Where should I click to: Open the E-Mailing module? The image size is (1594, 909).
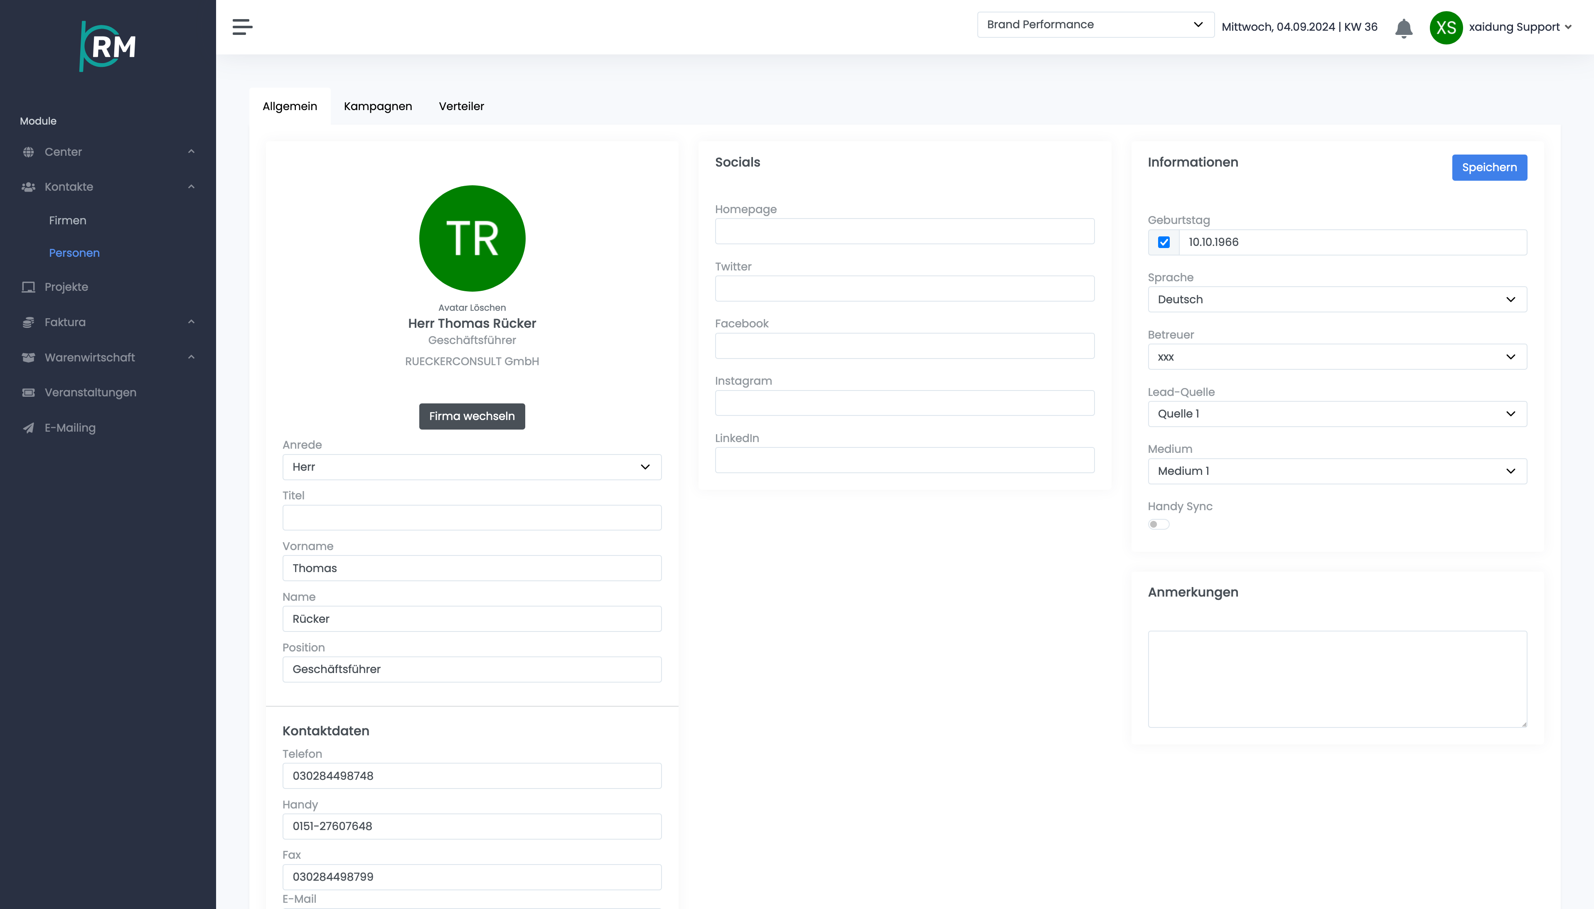click(x=70, y=427)
